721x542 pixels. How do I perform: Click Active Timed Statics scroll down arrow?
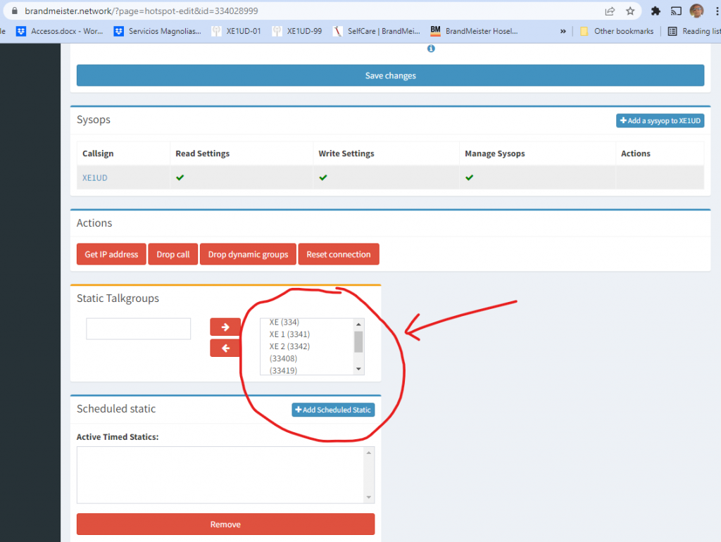click(369, 498)
